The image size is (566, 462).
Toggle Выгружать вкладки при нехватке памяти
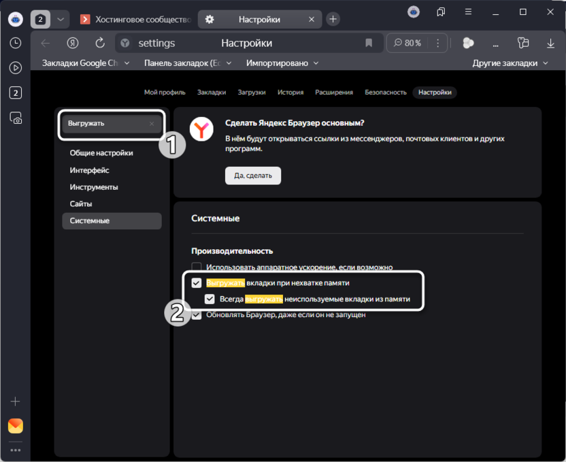pyautogui.click(x=197, y=283)
